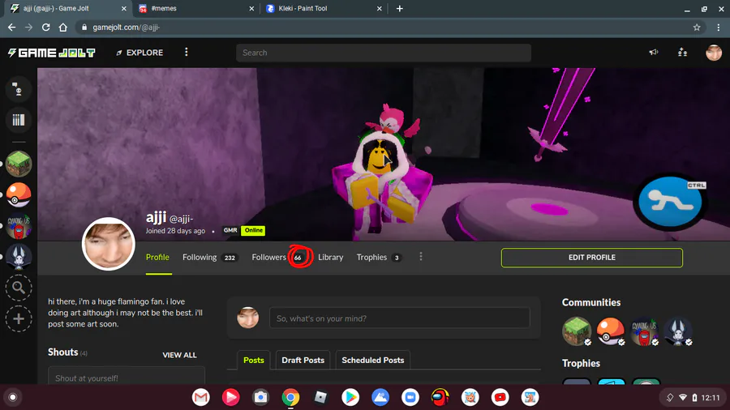Switch to the Draft Posts tab
The height and width of the screenshot is (410, 730).
coord(303,361)
